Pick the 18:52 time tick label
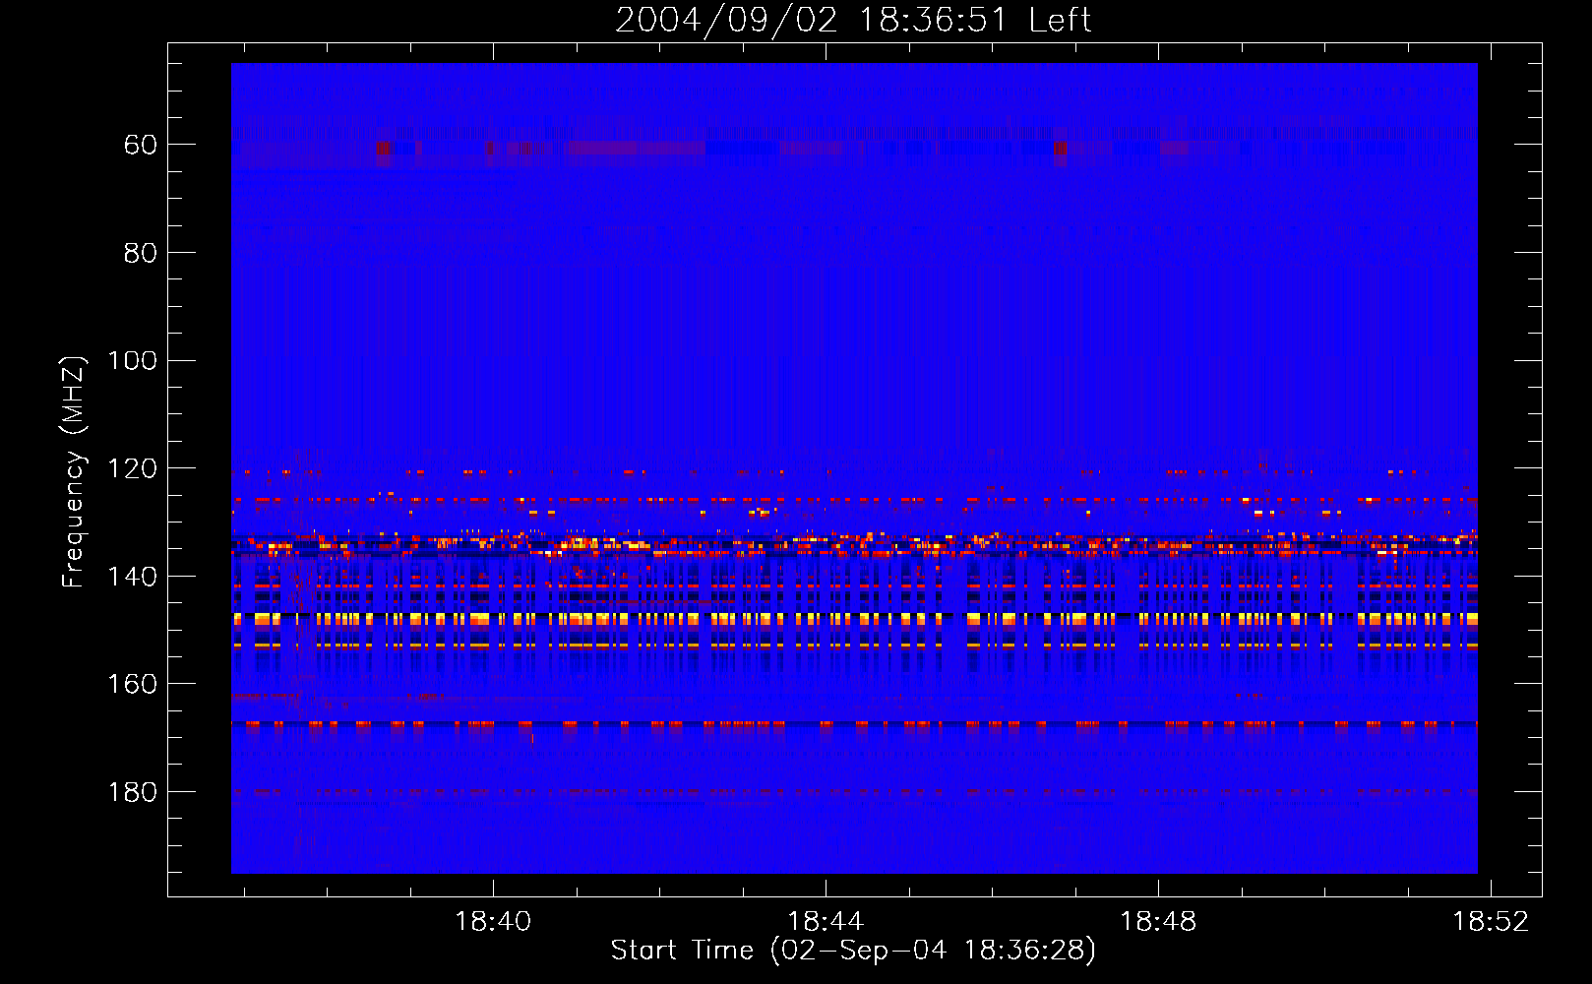The width and height of the screenshot is (1592, 984). point(1492,922)
